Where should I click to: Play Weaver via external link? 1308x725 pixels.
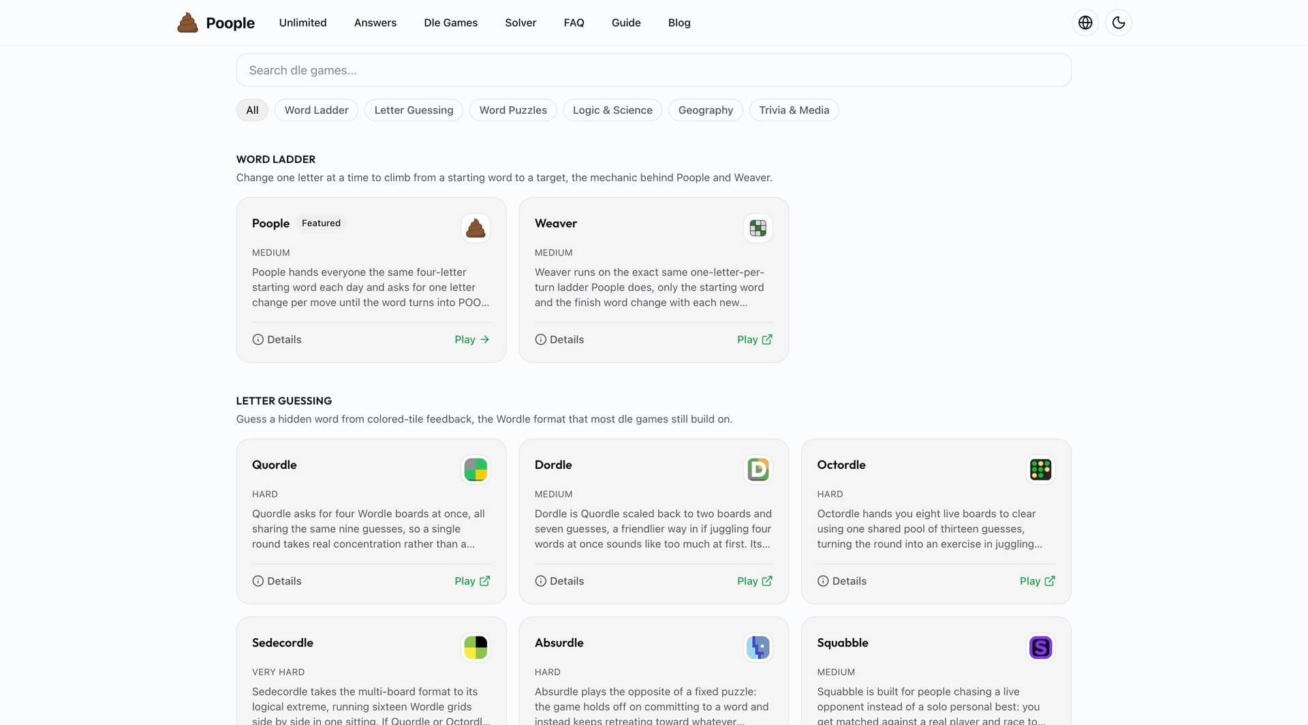[755, 339]
